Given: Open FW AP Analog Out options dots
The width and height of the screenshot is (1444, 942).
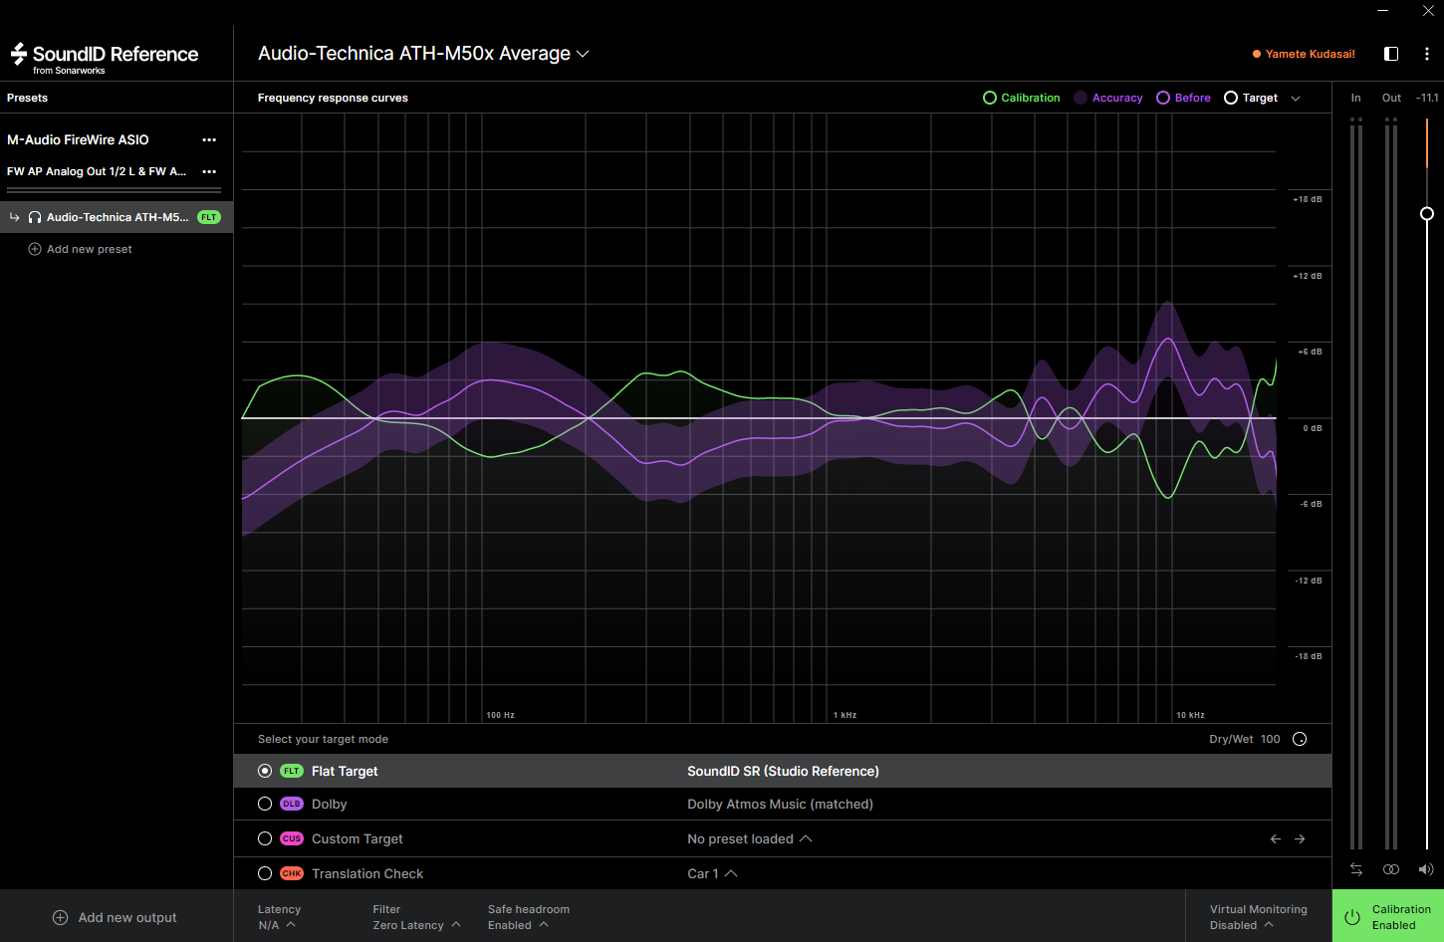Looking at the screenshot, I should [x=209, y=172].
